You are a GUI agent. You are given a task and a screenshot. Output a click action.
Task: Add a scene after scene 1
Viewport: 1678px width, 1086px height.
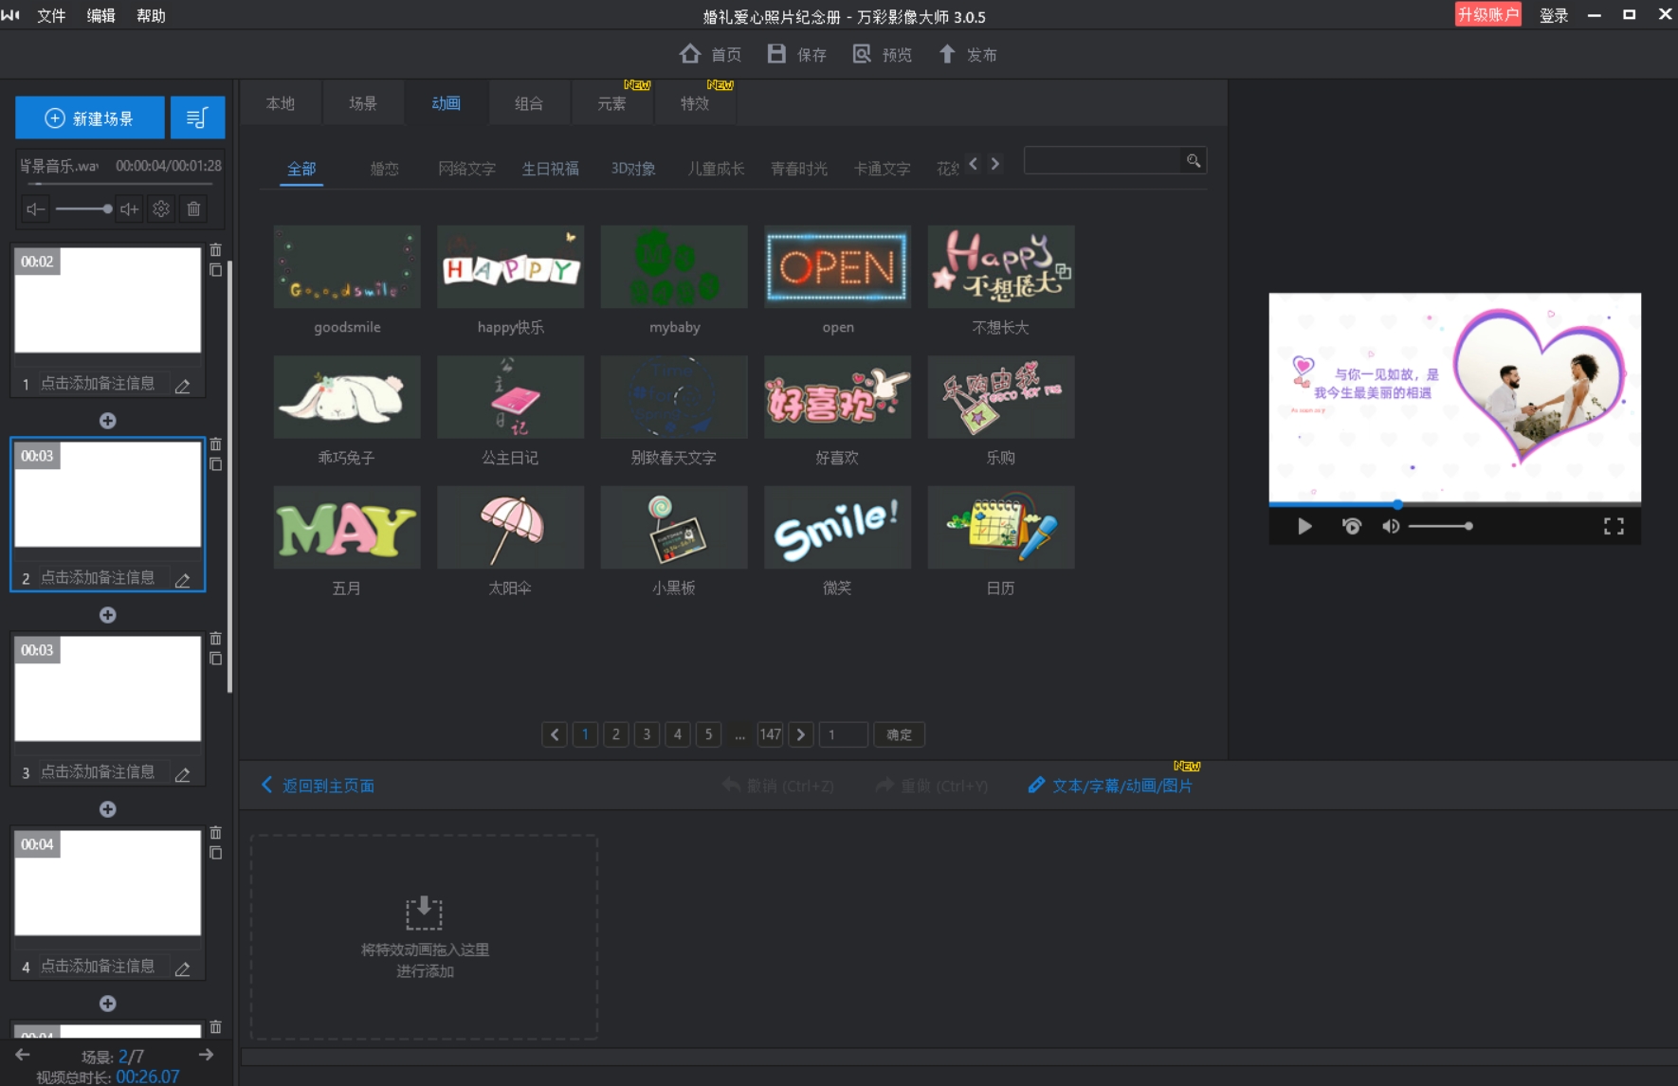click(108, 421)
